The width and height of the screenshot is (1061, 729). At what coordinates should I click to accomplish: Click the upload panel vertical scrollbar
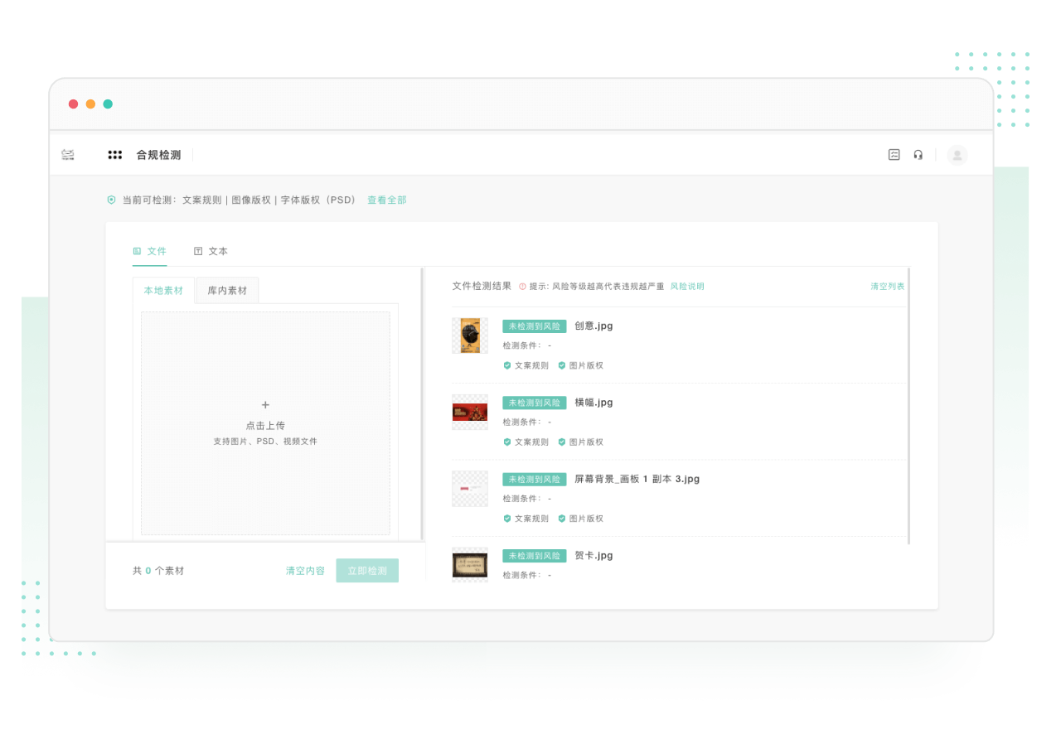pos(422,404)
